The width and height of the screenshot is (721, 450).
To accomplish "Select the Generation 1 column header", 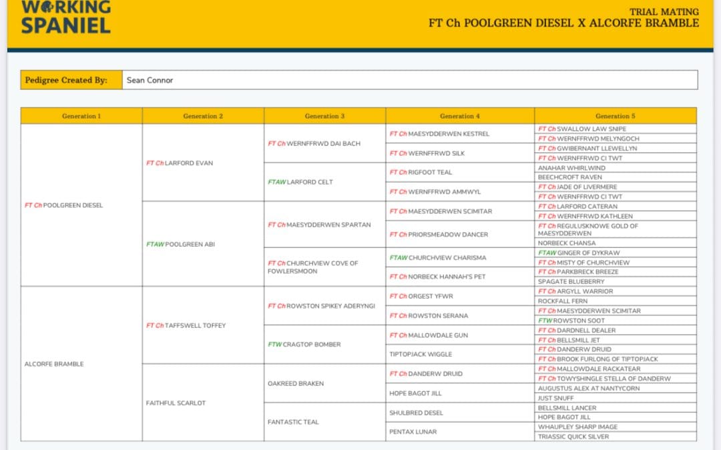I will 81,116.
